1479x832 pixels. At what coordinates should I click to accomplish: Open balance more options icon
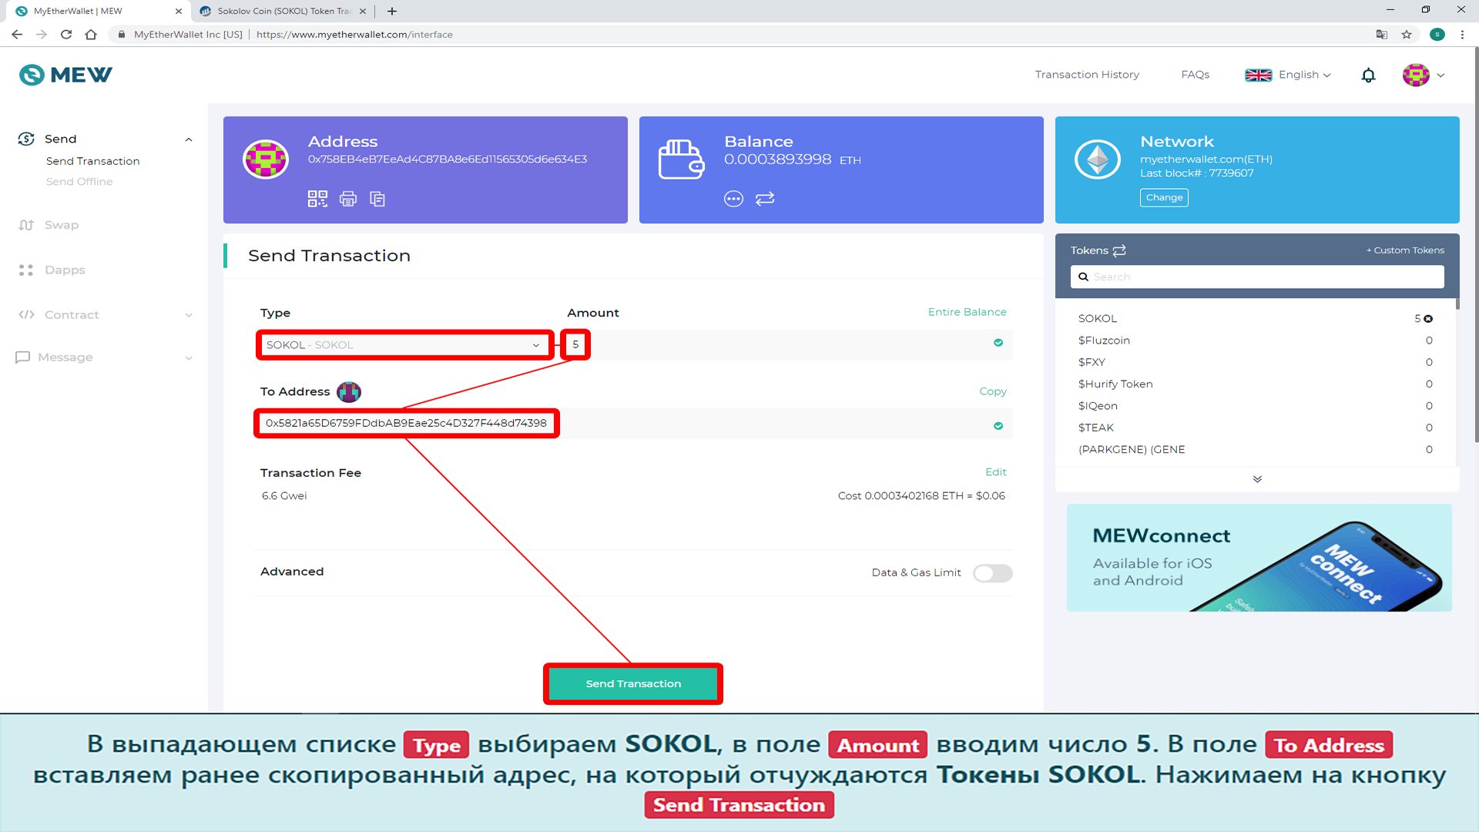(x=733, y=199)
